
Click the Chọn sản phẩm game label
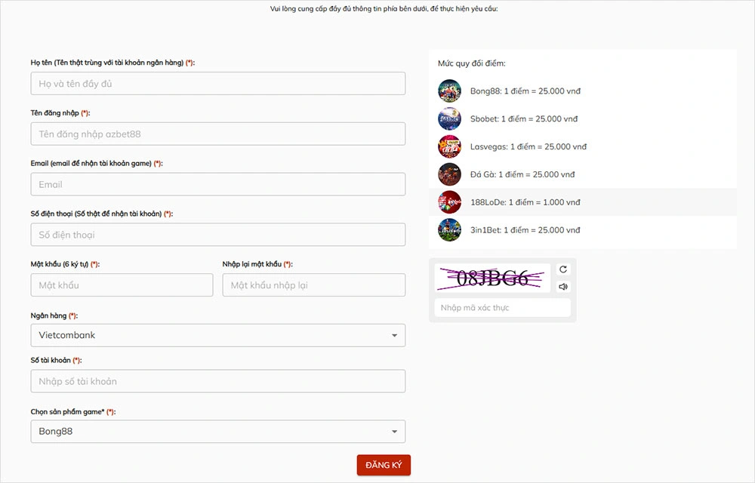click(x=73, y=412)
